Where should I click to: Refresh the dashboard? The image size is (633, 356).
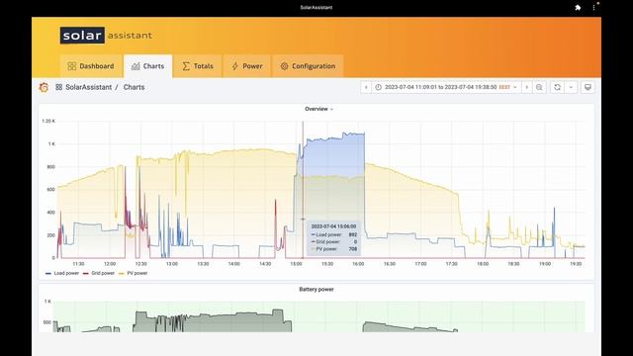pos(557,87)
